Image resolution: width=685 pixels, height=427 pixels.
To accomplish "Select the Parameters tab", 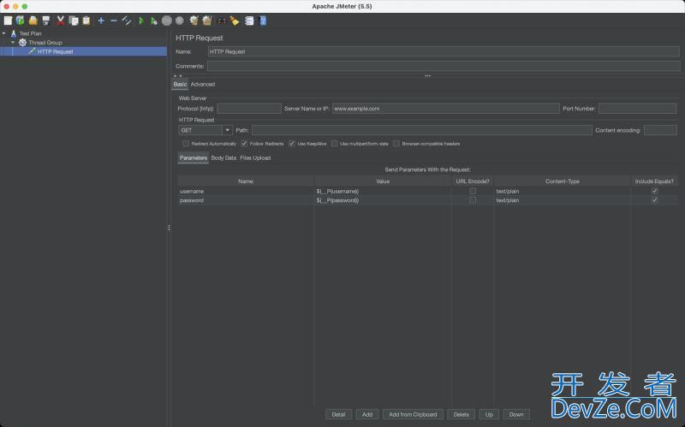I will pos(194,158).
